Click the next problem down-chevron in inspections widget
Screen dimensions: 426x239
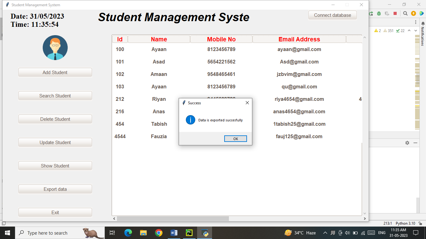pos(416,30)
